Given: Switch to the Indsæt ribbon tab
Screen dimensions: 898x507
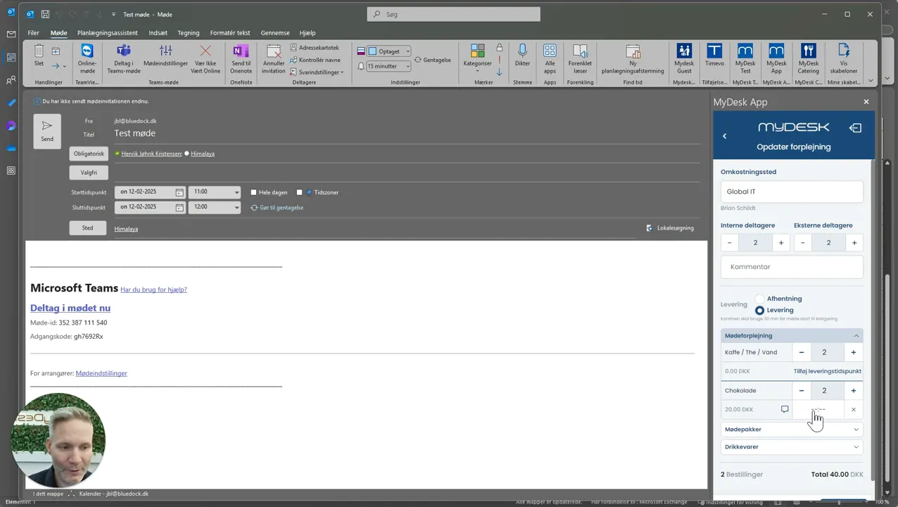Looking at the screenshot, I should pos(158,32).
